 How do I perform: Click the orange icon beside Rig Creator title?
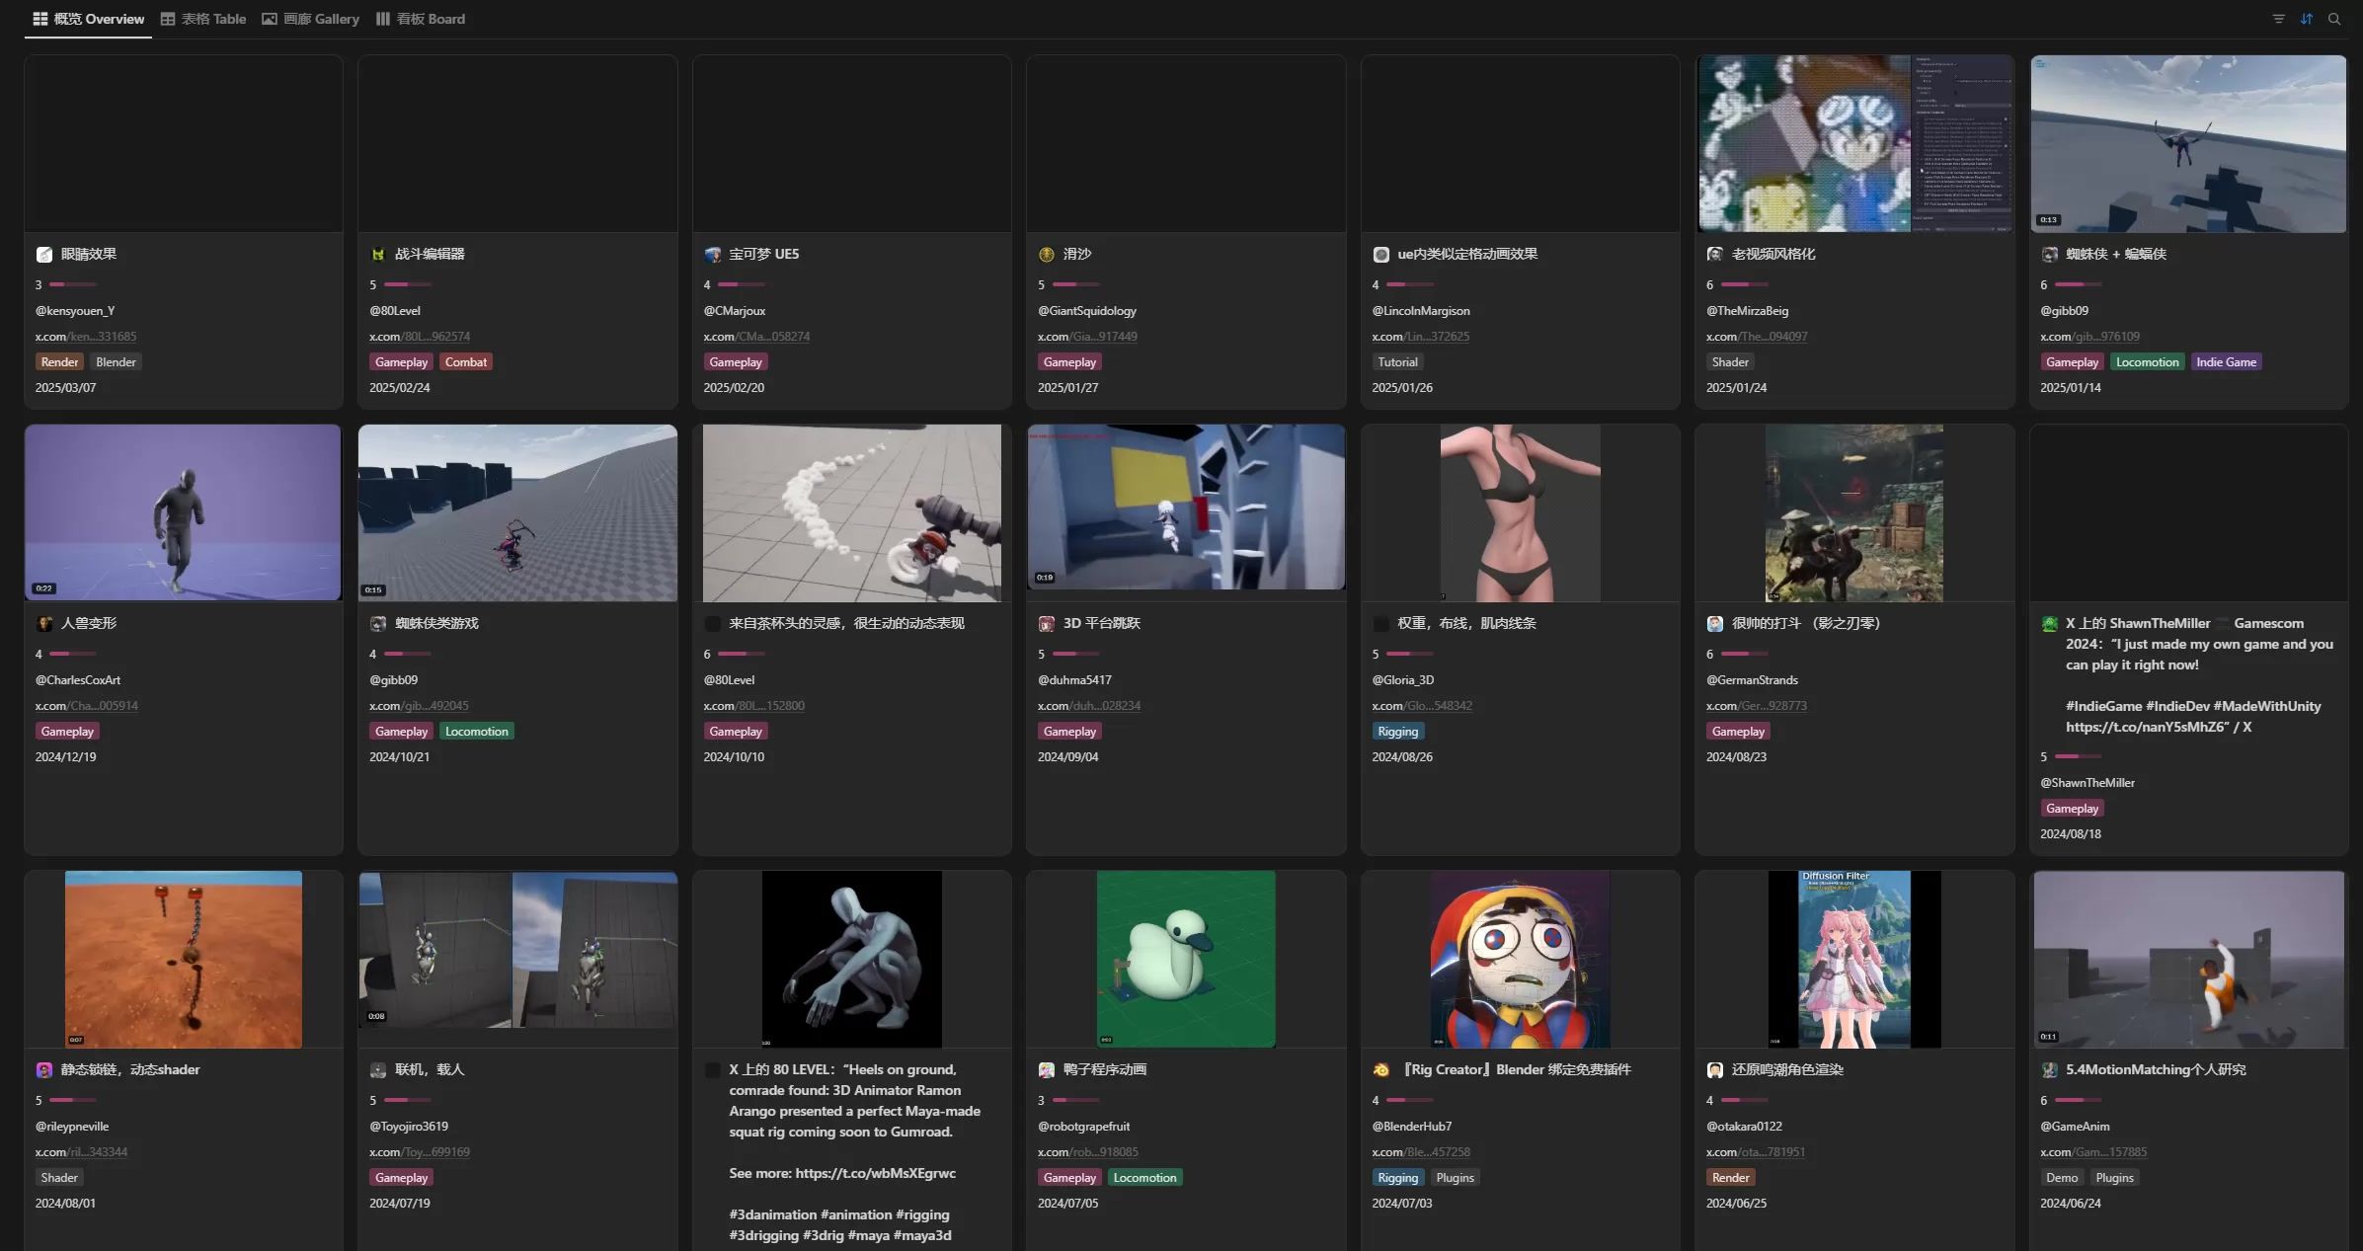click(x=1380, y=1070)
